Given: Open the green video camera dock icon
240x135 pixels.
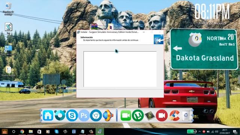Looking at the screenshot, I should coord(126,115).
